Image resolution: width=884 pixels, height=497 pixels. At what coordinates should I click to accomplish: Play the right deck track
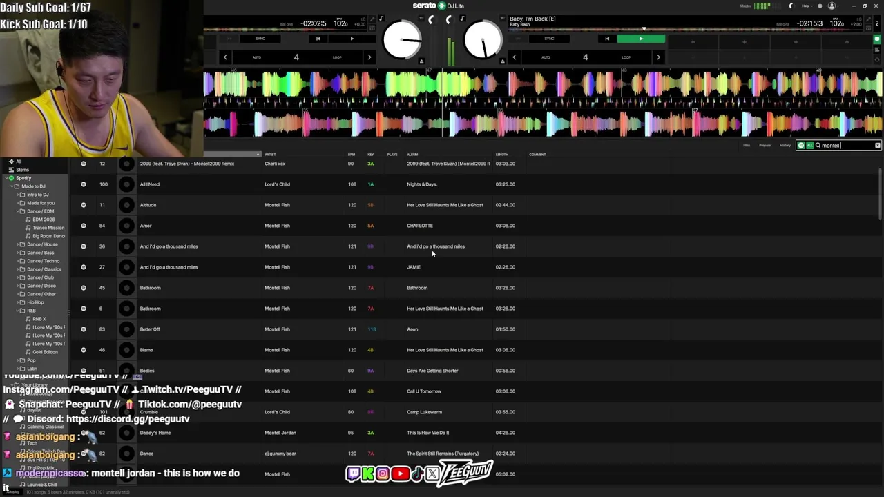(641, 39)
